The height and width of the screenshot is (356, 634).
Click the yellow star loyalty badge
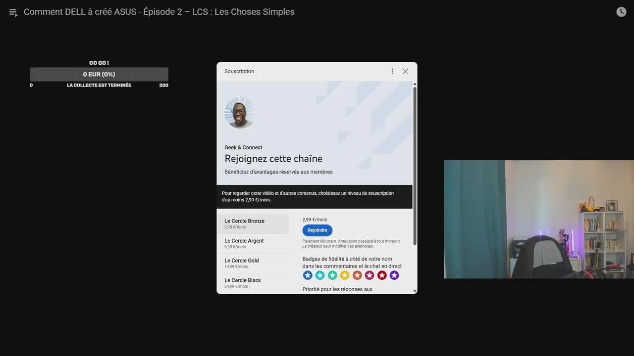[345, 275]
